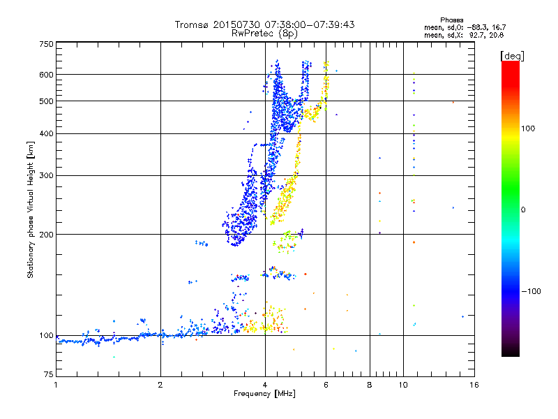Click the 'Stationary phase Virtual Height [km]' y-axis label
Image resolution: width=558 pixels, height=419 pixels.
30,210
